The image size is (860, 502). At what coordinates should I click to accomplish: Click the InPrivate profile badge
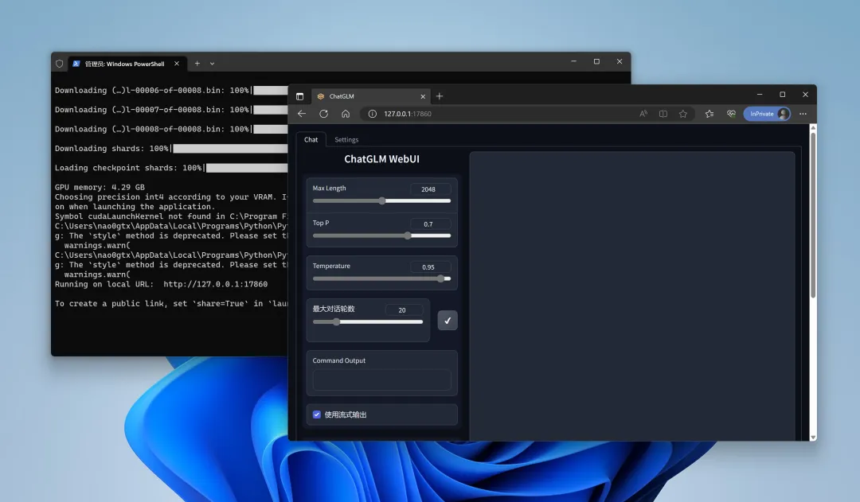coord(767,114)
